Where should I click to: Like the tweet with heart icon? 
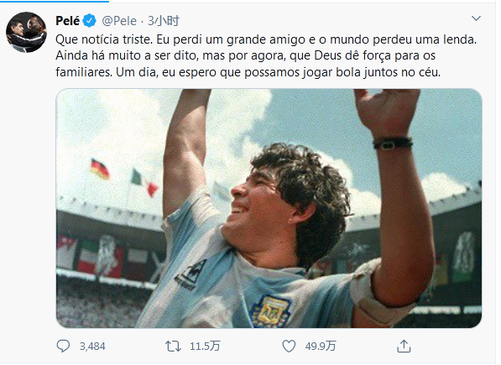pos(289,347)
